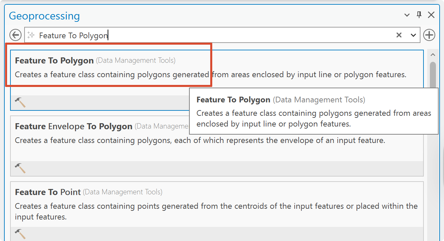The image size is (444, 241).
Task: Toggle the pane auto-hide pin icon
Action: coord(419,15)
